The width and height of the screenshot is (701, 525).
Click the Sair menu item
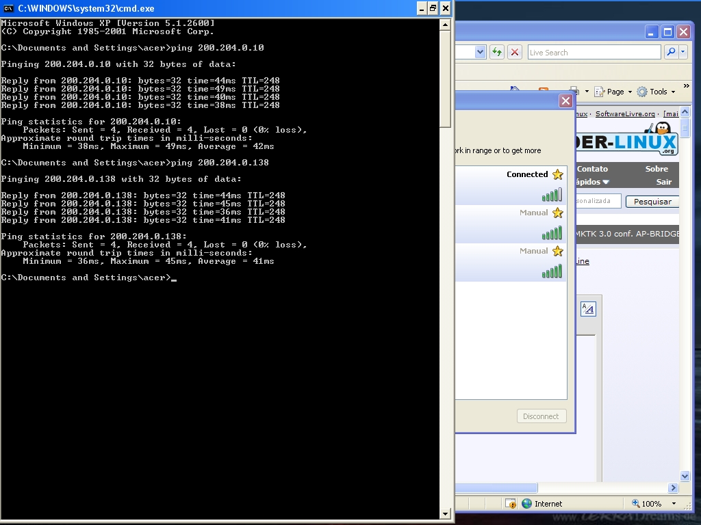664,182
